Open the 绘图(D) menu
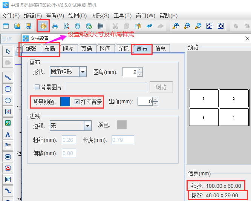The height and width of the screenshot is (201, 251). (78, 16)
